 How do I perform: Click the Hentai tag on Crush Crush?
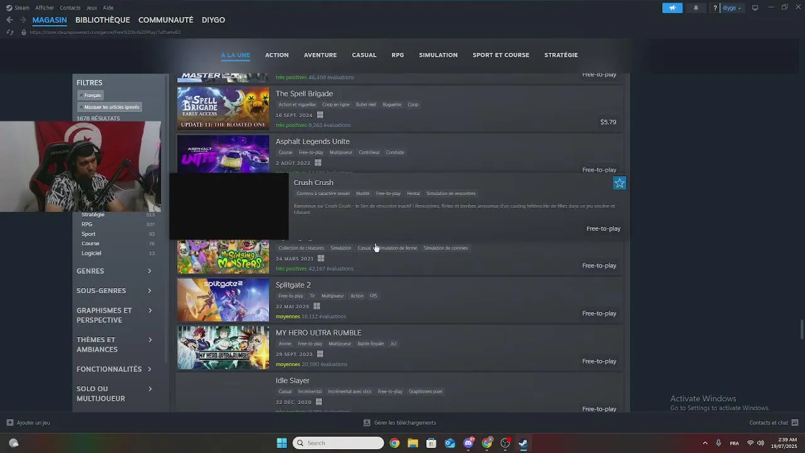413,193
